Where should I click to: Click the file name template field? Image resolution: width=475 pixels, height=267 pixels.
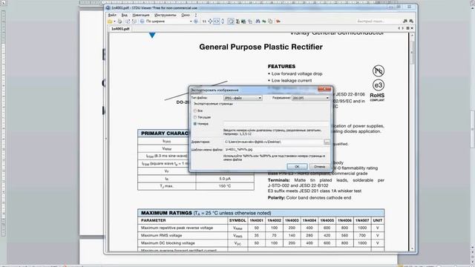(x=276, y=150)
